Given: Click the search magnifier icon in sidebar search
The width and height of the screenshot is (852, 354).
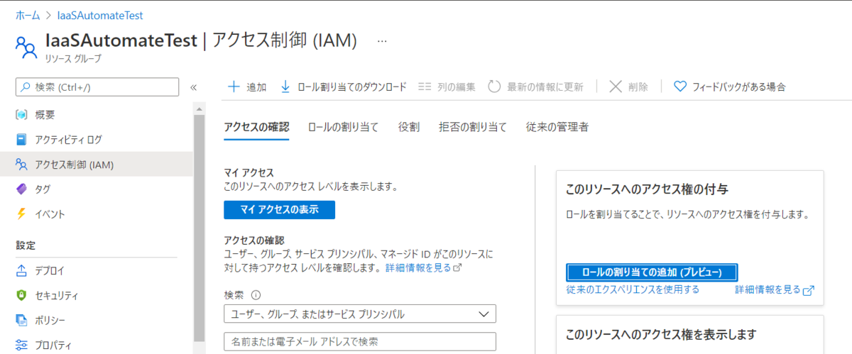Looking at the screenshot, I should pyautogui.click(x=26, y=87).
